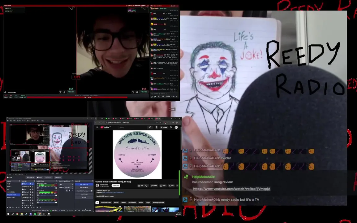357x223 pixels.
Task: Subscribe to cobra cobra channel
Action: coord(116,186)
